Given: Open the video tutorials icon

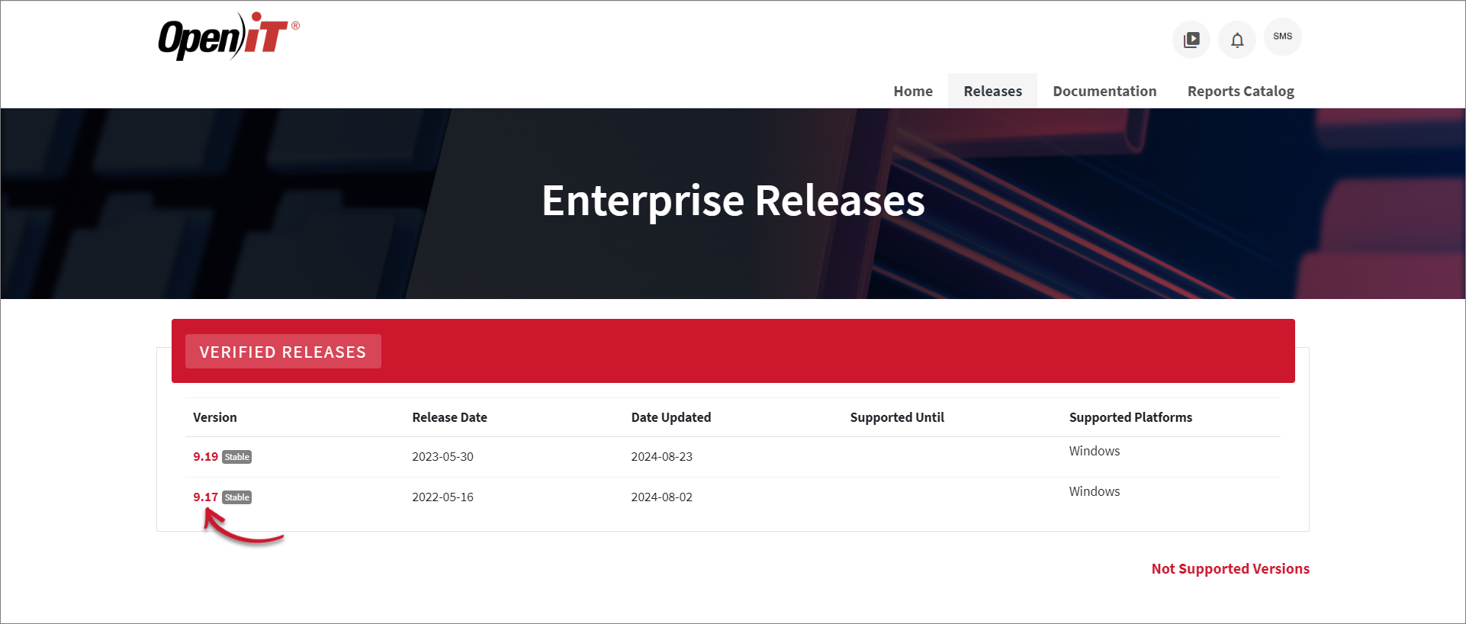Looking at the screenshot, I should coord(1191,40).
